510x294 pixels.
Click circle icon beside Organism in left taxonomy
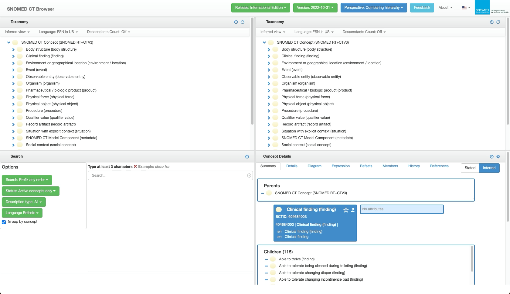[x=20, y=83]
